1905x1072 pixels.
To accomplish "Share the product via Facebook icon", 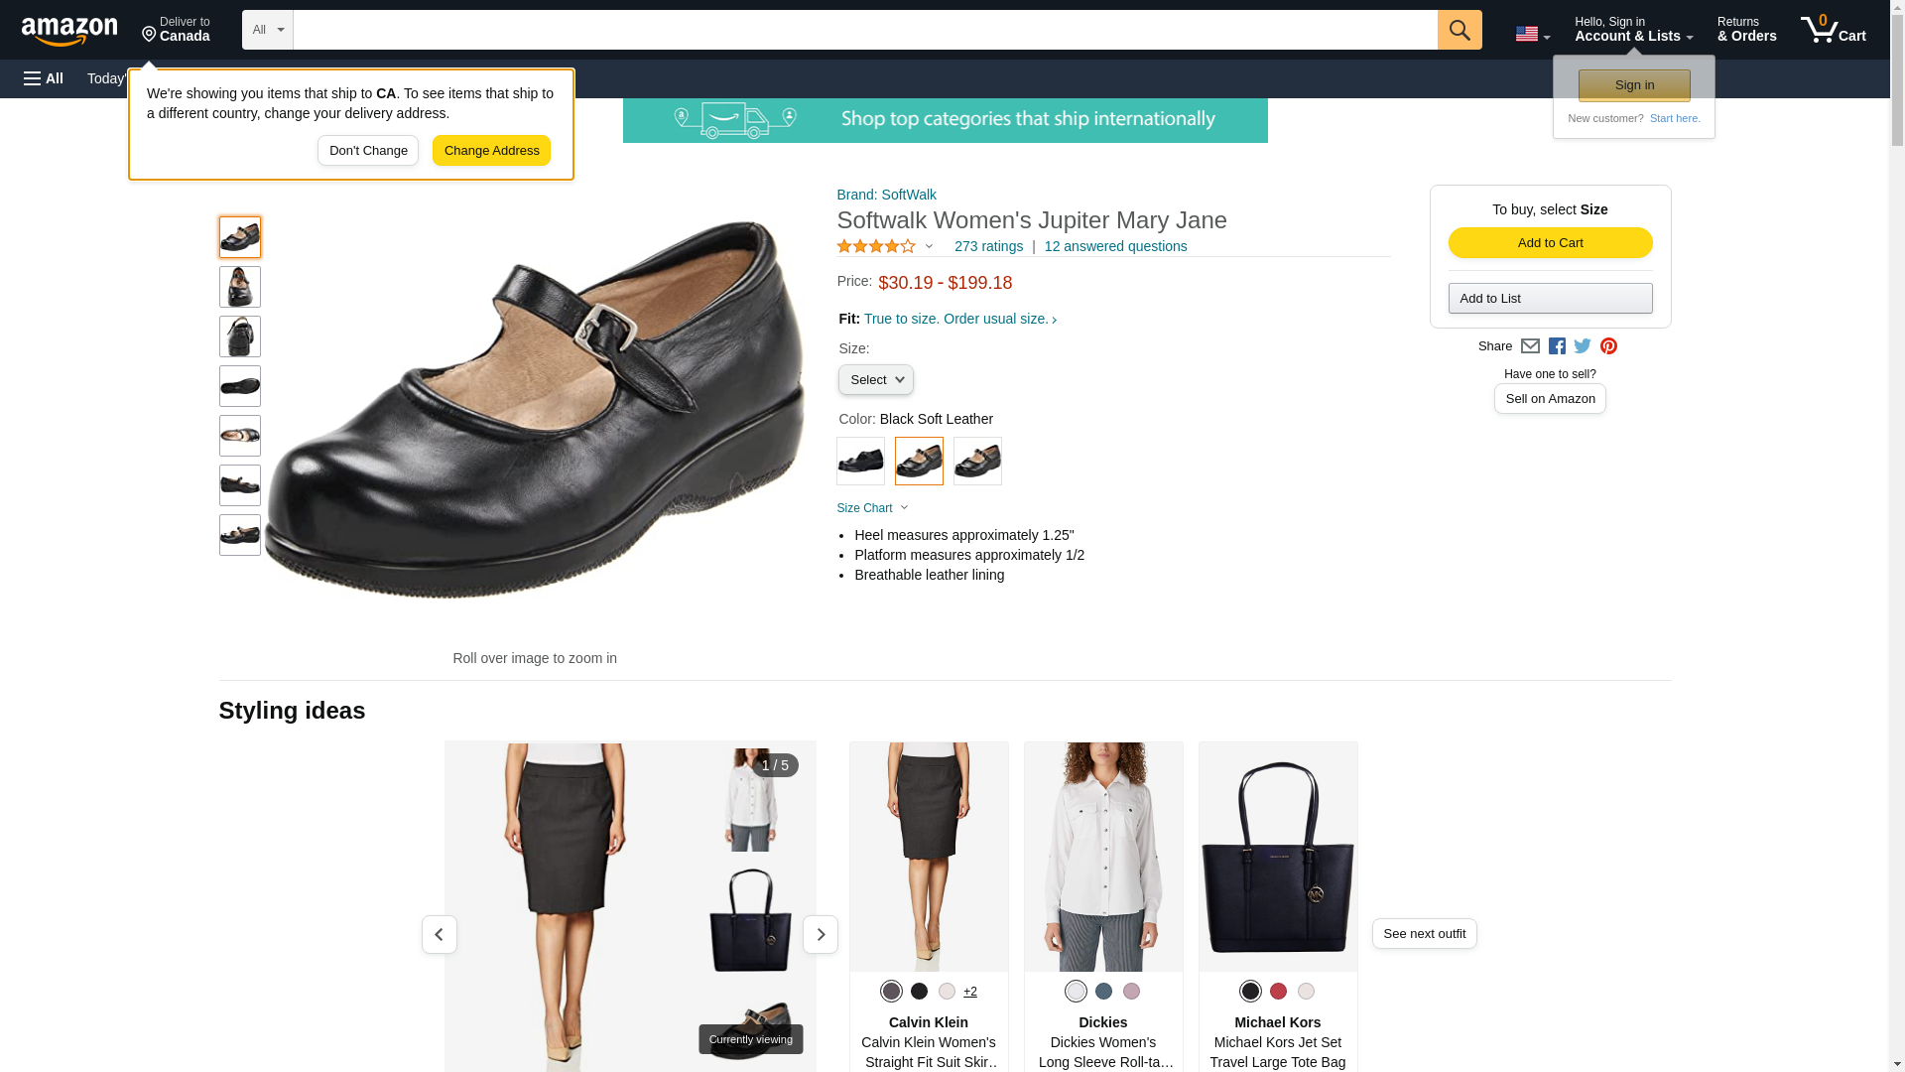I will point(1556,346).
